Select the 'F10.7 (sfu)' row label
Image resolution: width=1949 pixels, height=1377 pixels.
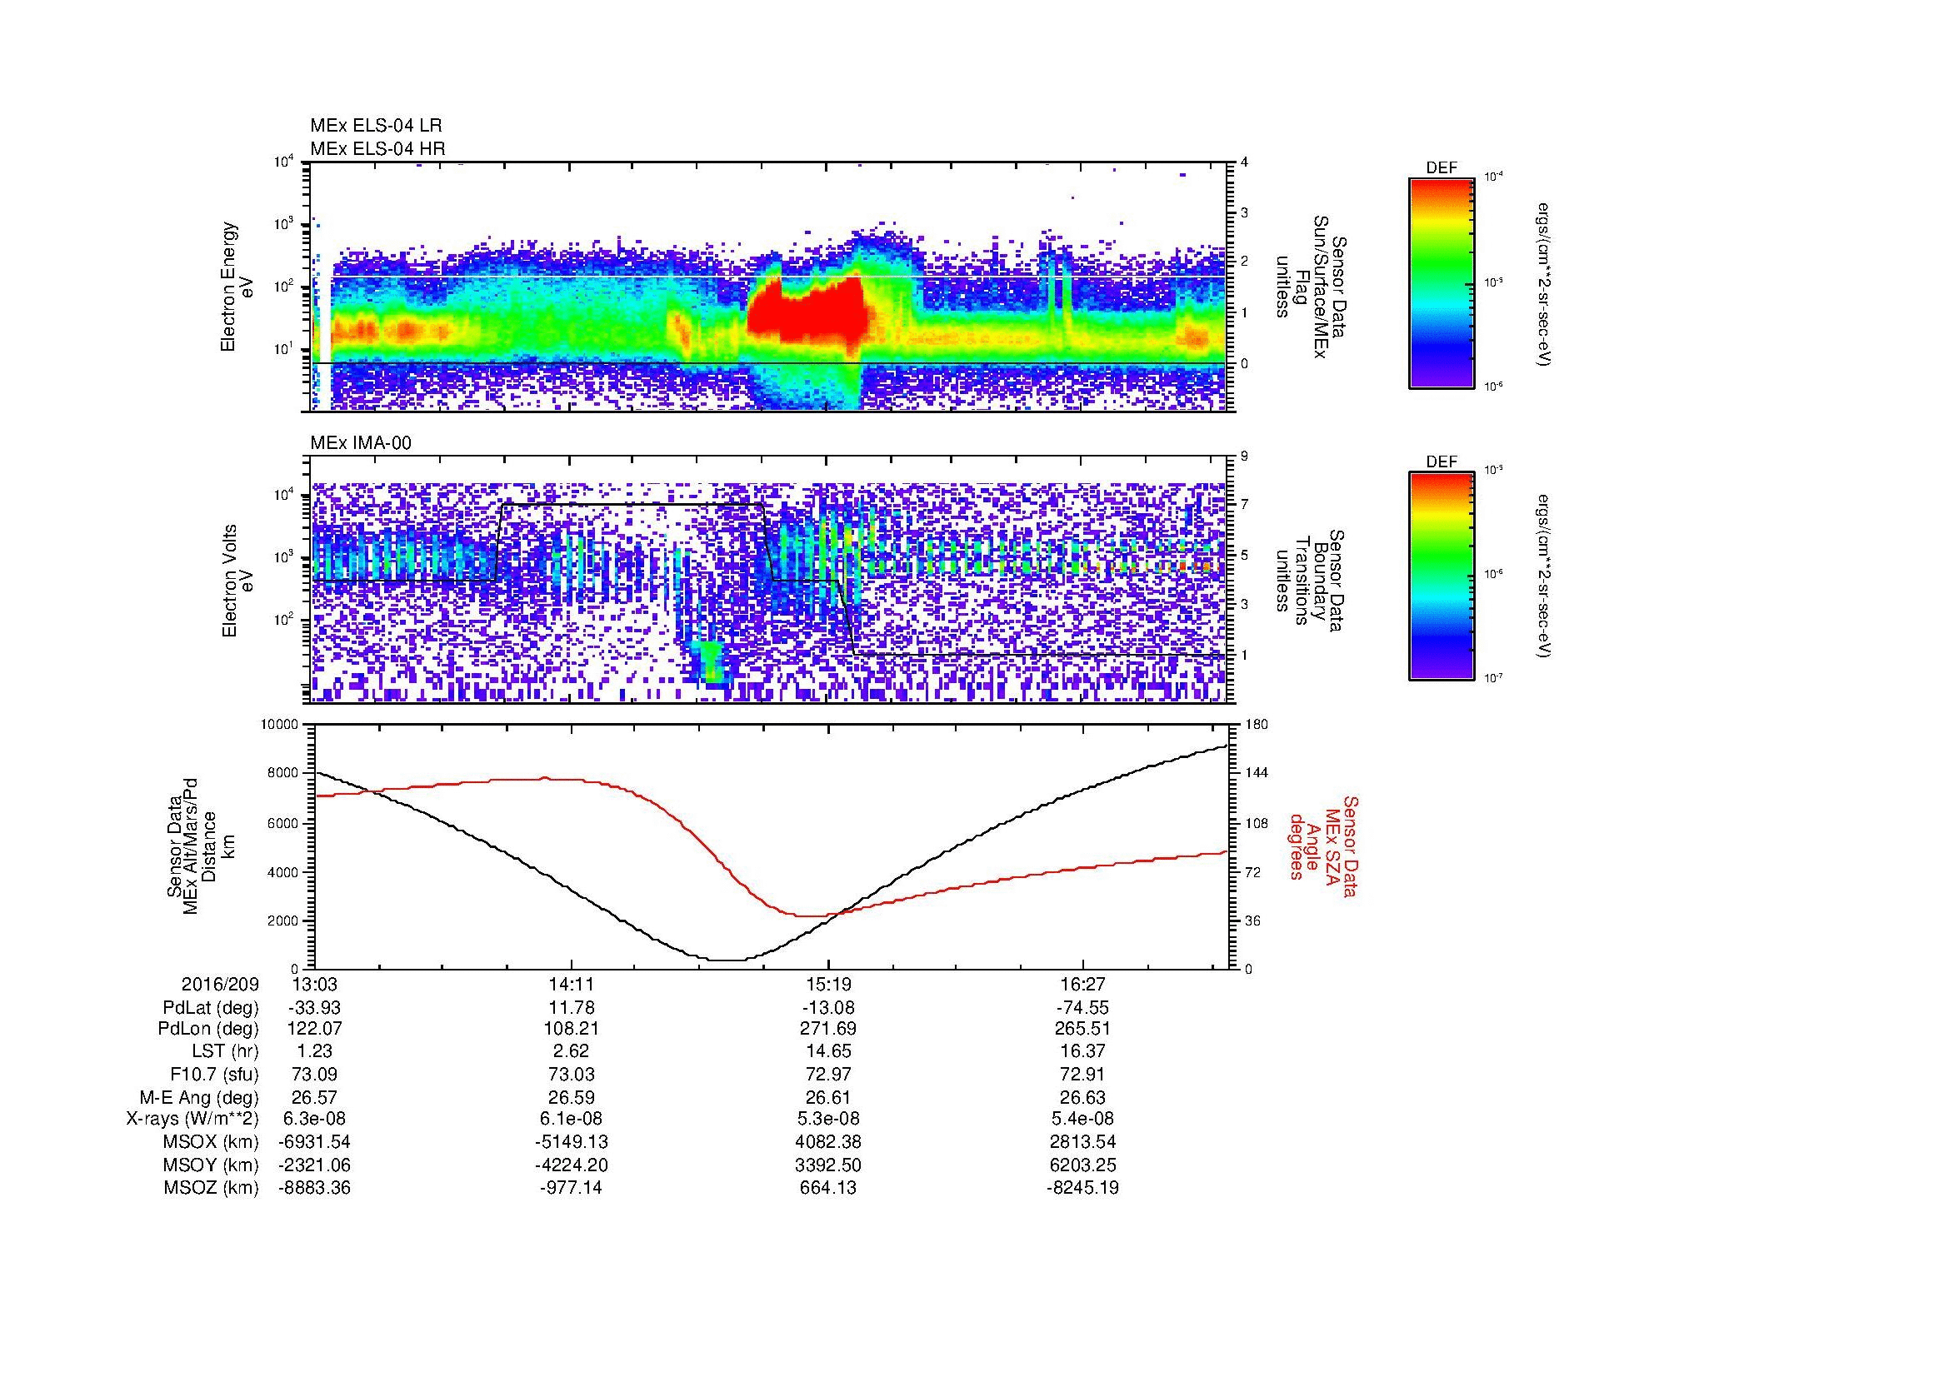click(x=214, y=1074)
